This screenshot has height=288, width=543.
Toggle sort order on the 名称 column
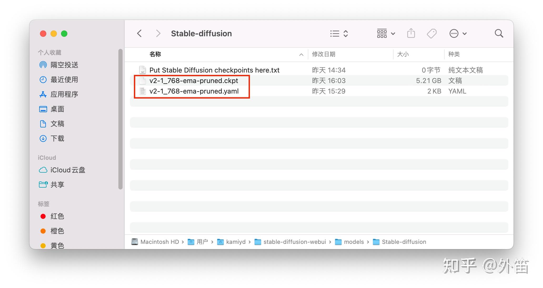155,54
